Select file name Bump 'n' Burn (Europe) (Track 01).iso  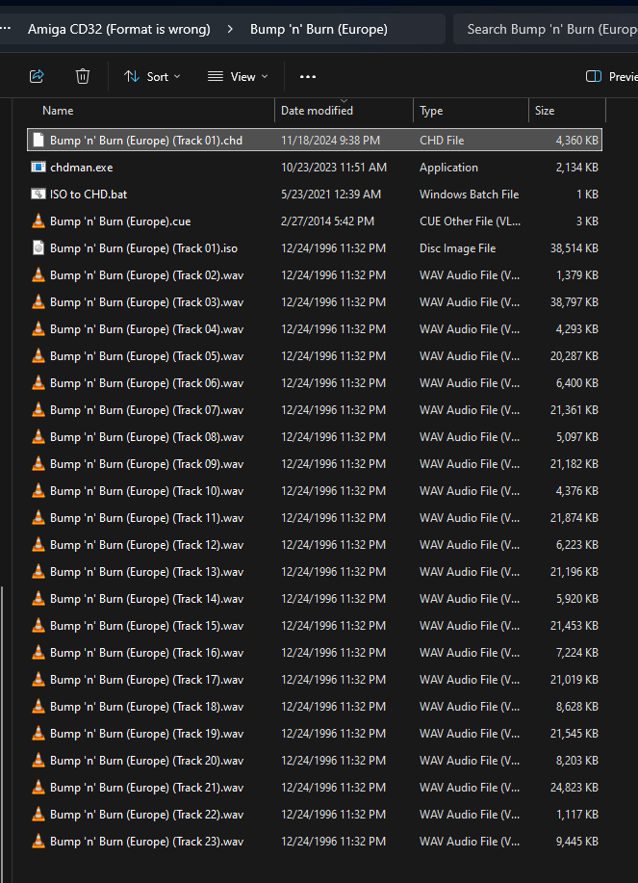[144, 248]
